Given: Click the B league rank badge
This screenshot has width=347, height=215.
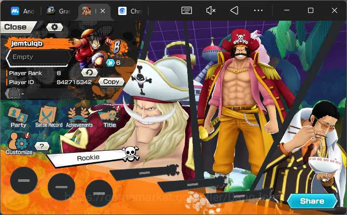Looking at the screenshot, I should (x=118, y=46).
